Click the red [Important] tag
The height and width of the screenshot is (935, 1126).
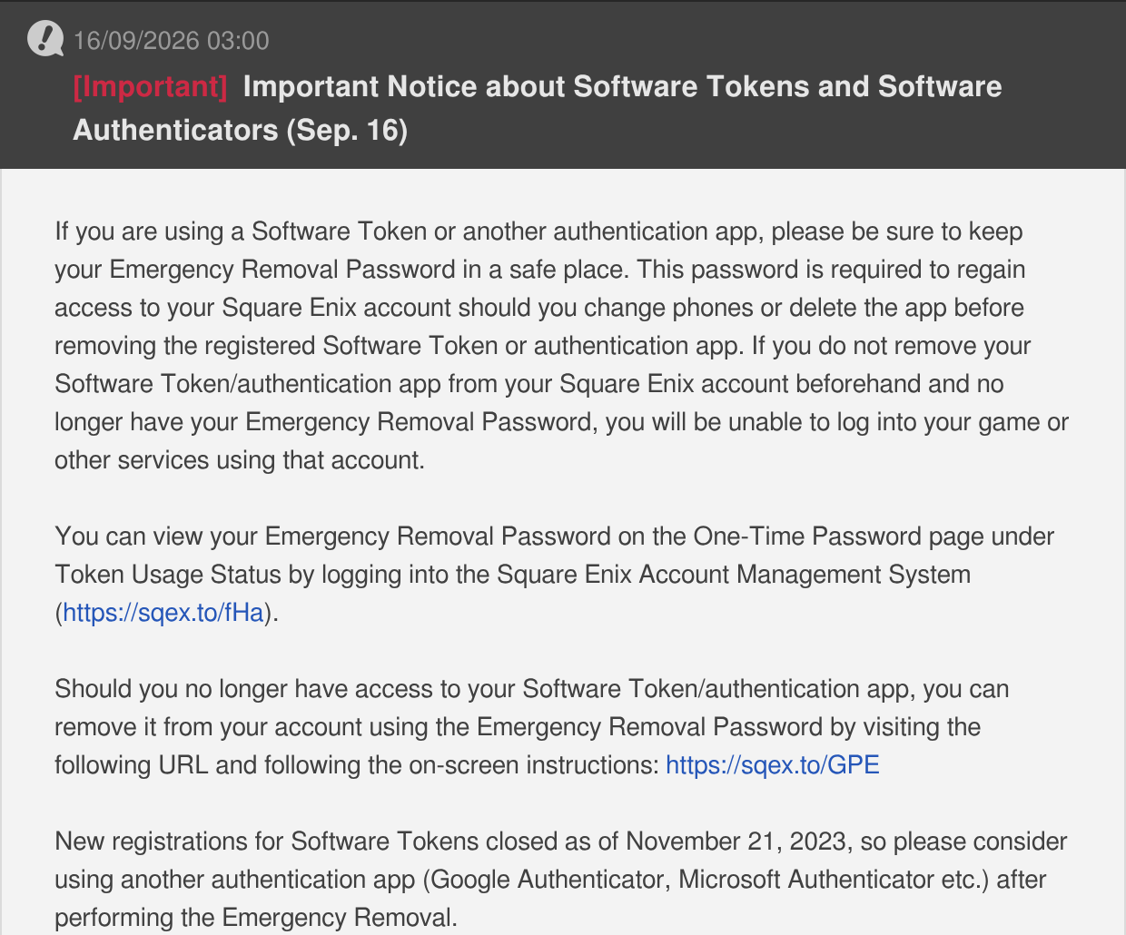tap(151, 86)
